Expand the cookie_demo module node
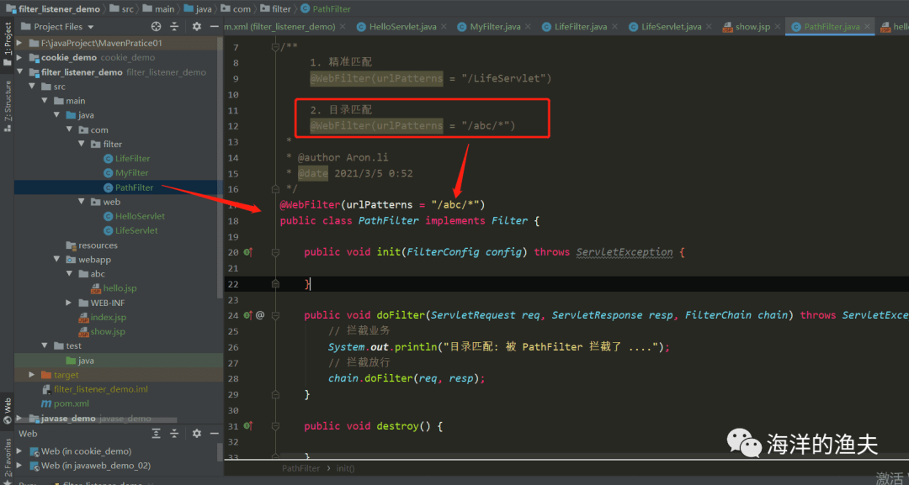This screenshot has height=485, width=909. pos(19,57)
